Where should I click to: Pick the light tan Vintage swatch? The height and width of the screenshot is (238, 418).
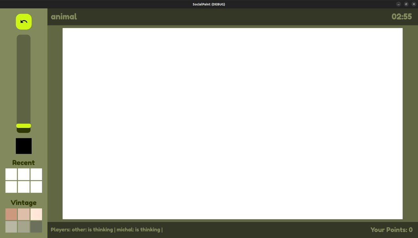[24, 214]
